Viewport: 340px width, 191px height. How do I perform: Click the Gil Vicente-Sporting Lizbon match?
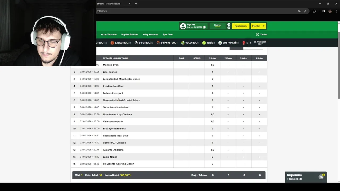point(118,164)
